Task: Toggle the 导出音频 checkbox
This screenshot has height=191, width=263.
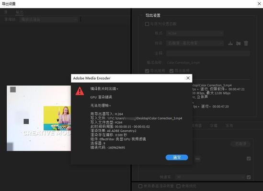Action: [171, 71]
